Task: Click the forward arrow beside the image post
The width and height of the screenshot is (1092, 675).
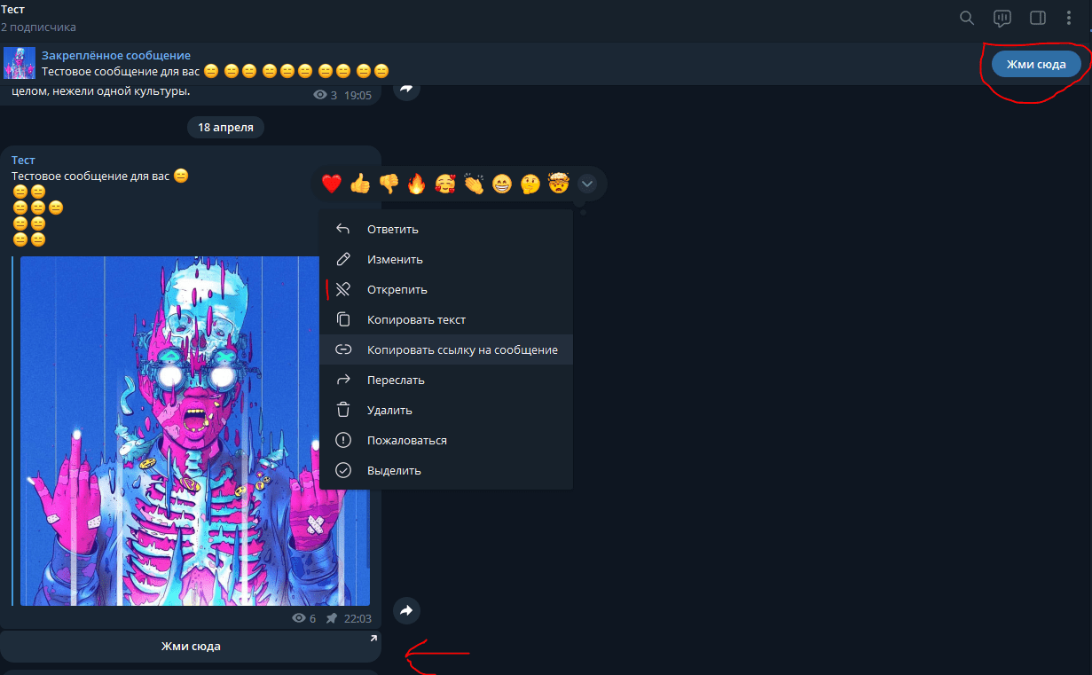Action: [x=406, y=610]
